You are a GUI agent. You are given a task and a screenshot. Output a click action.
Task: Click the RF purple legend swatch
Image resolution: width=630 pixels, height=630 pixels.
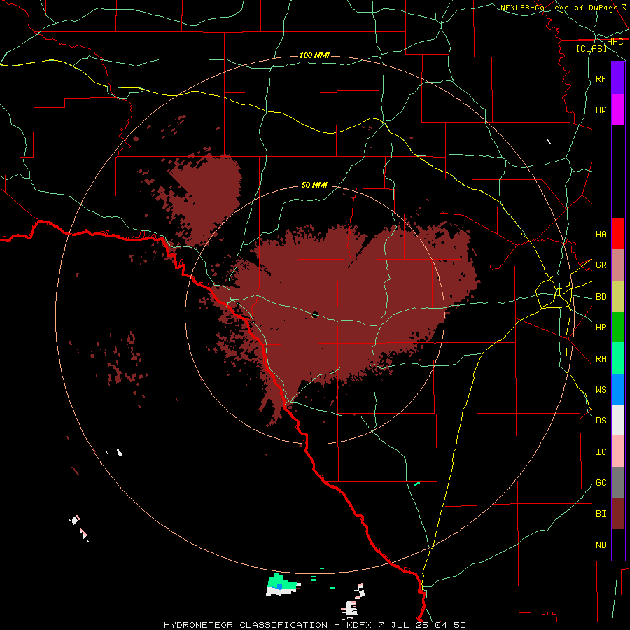(x=618, y=78)
